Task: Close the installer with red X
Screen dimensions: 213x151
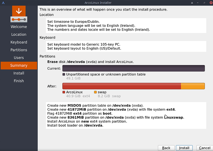Action: point(211,3)
